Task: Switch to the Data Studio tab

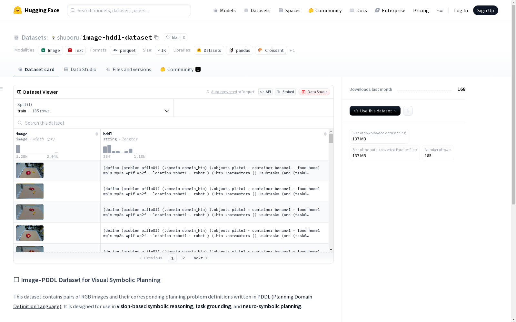Action: 80,69
